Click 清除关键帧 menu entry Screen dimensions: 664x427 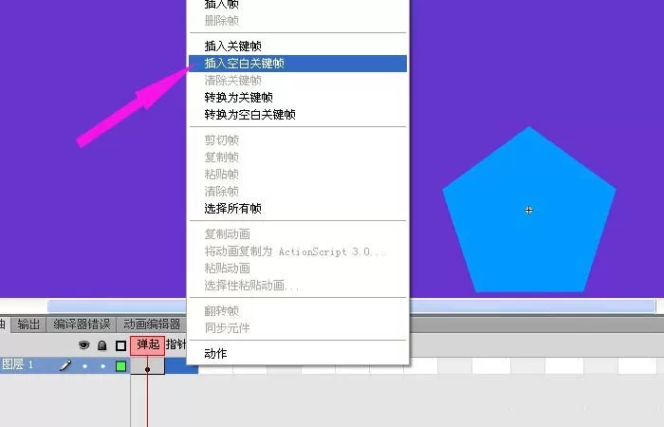[298, 80]
